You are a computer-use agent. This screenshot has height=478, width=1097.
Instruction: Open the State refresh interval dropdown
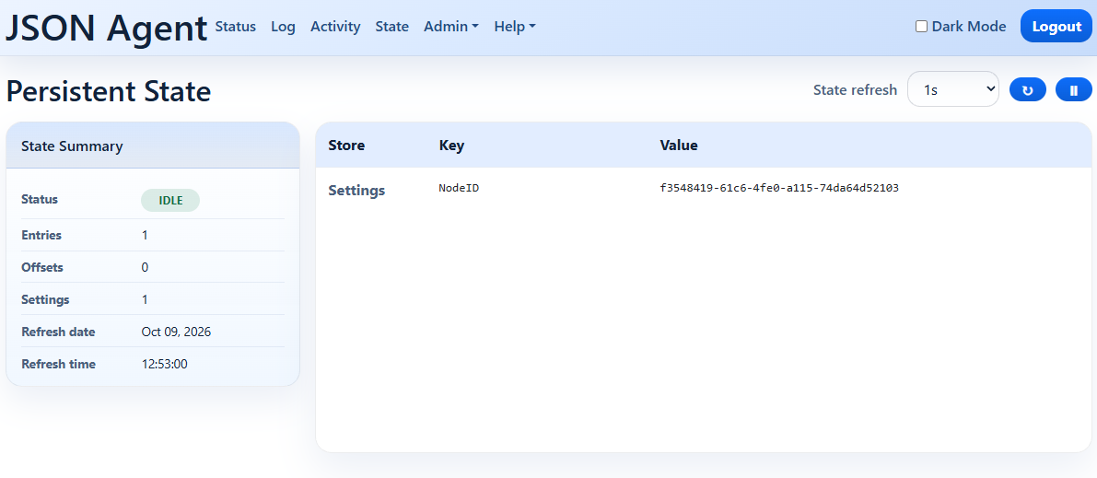(x=953, y=89)
